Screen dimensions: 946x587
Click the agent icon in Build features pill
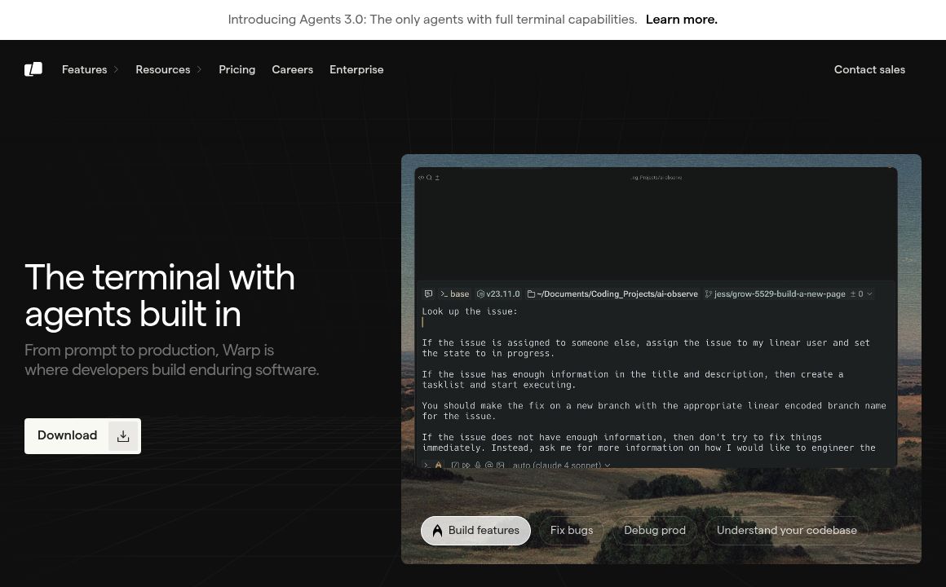437,531
